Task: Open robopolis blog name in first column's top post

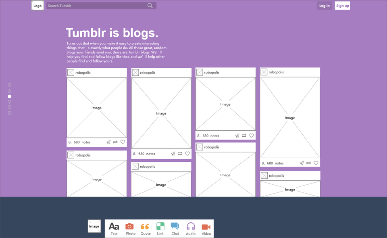Action: 83,73
